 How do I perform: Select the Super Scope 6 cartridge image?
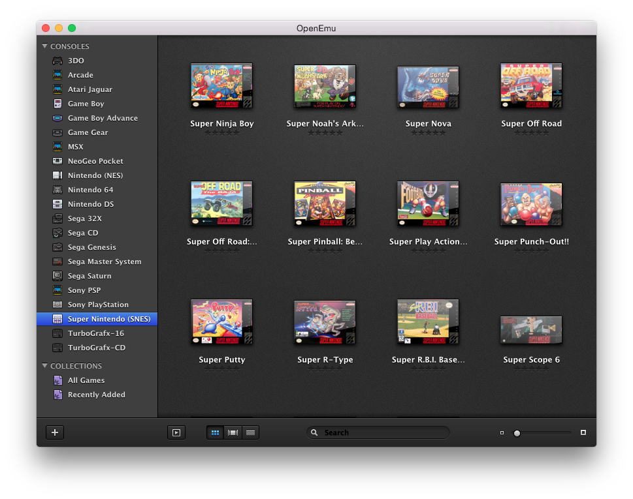point(531,330)
